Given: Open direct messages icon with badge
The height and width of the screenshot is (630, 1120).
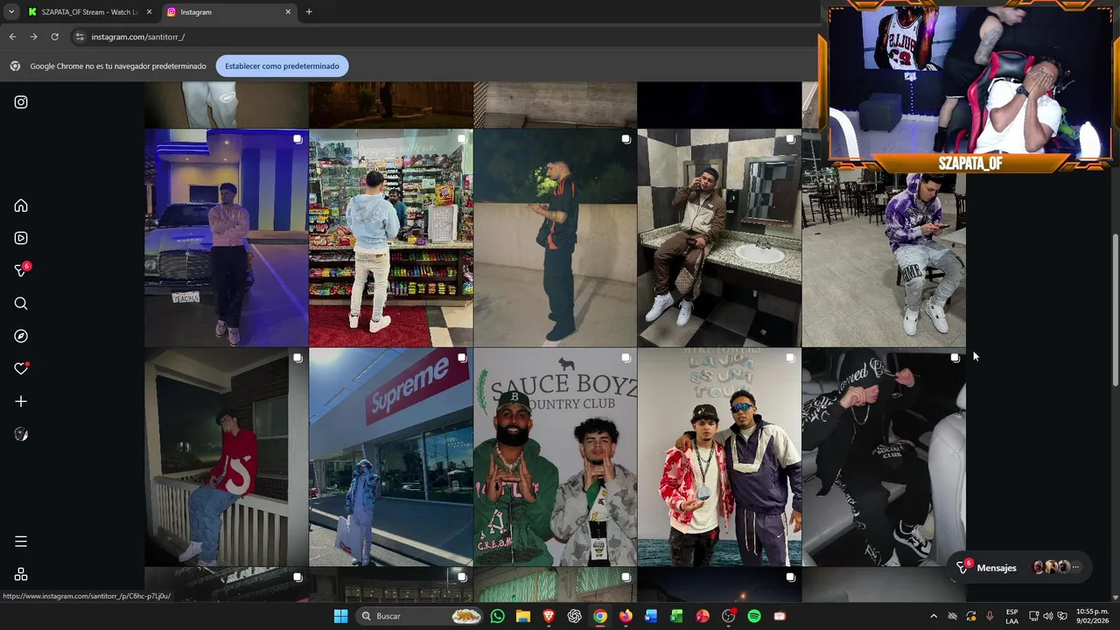Looking at the screenshot, I should pos(21,270).
